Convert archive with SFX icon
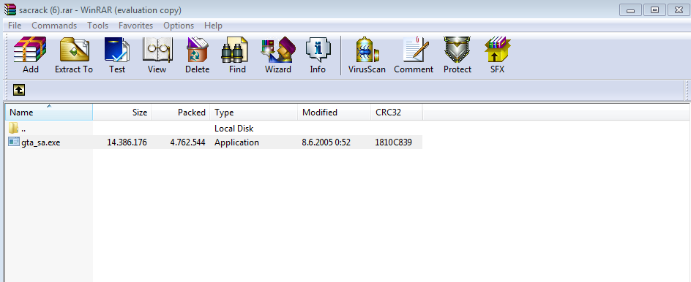 497,55
